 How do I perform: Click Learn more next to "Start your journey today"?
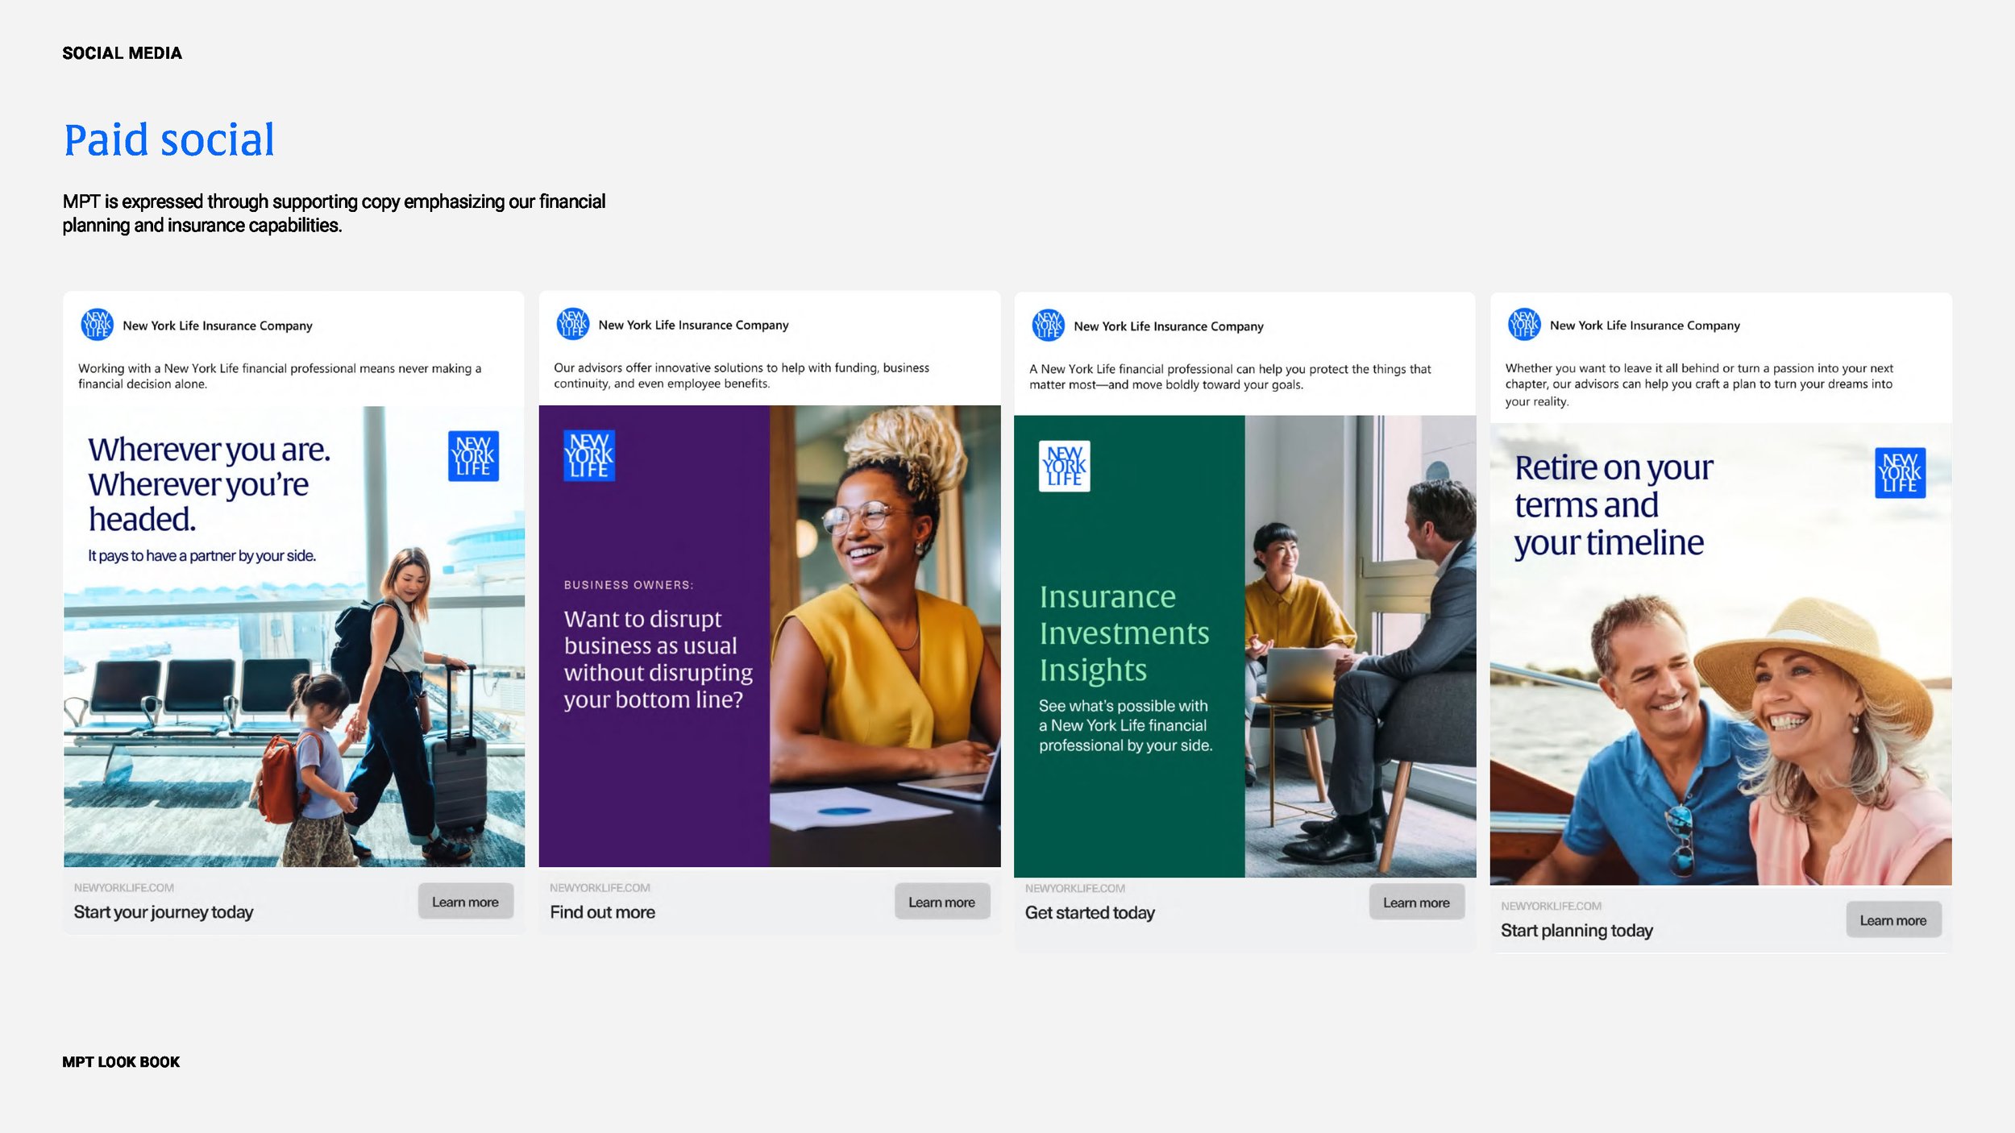(466, 902)
